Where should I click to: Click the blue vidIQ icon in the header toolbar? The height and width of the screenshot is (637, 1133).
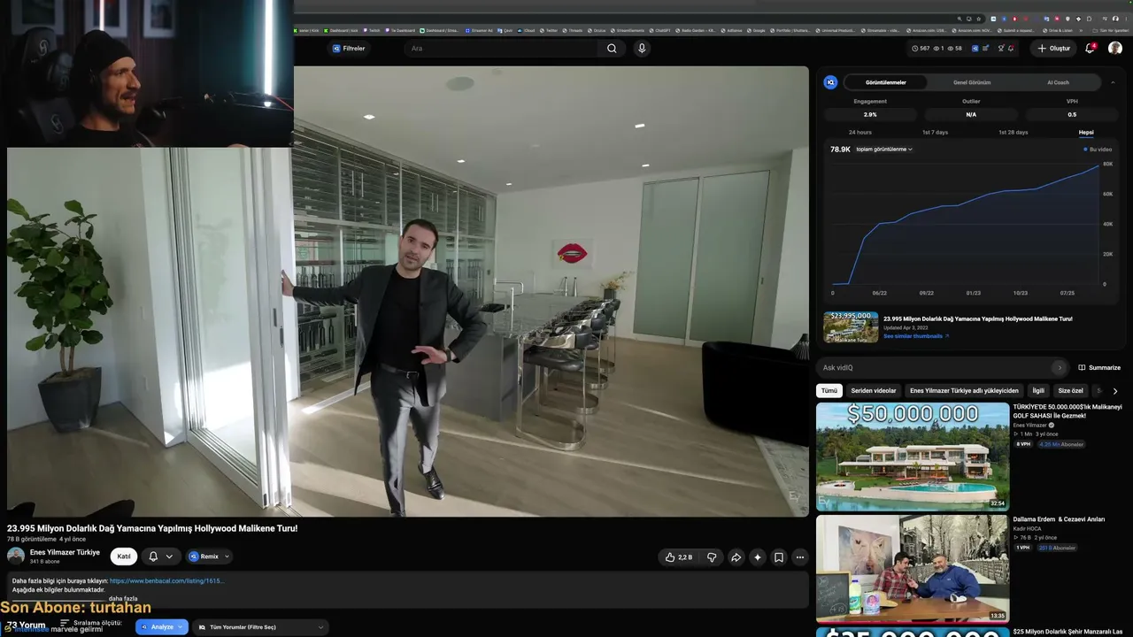(975, 49)
